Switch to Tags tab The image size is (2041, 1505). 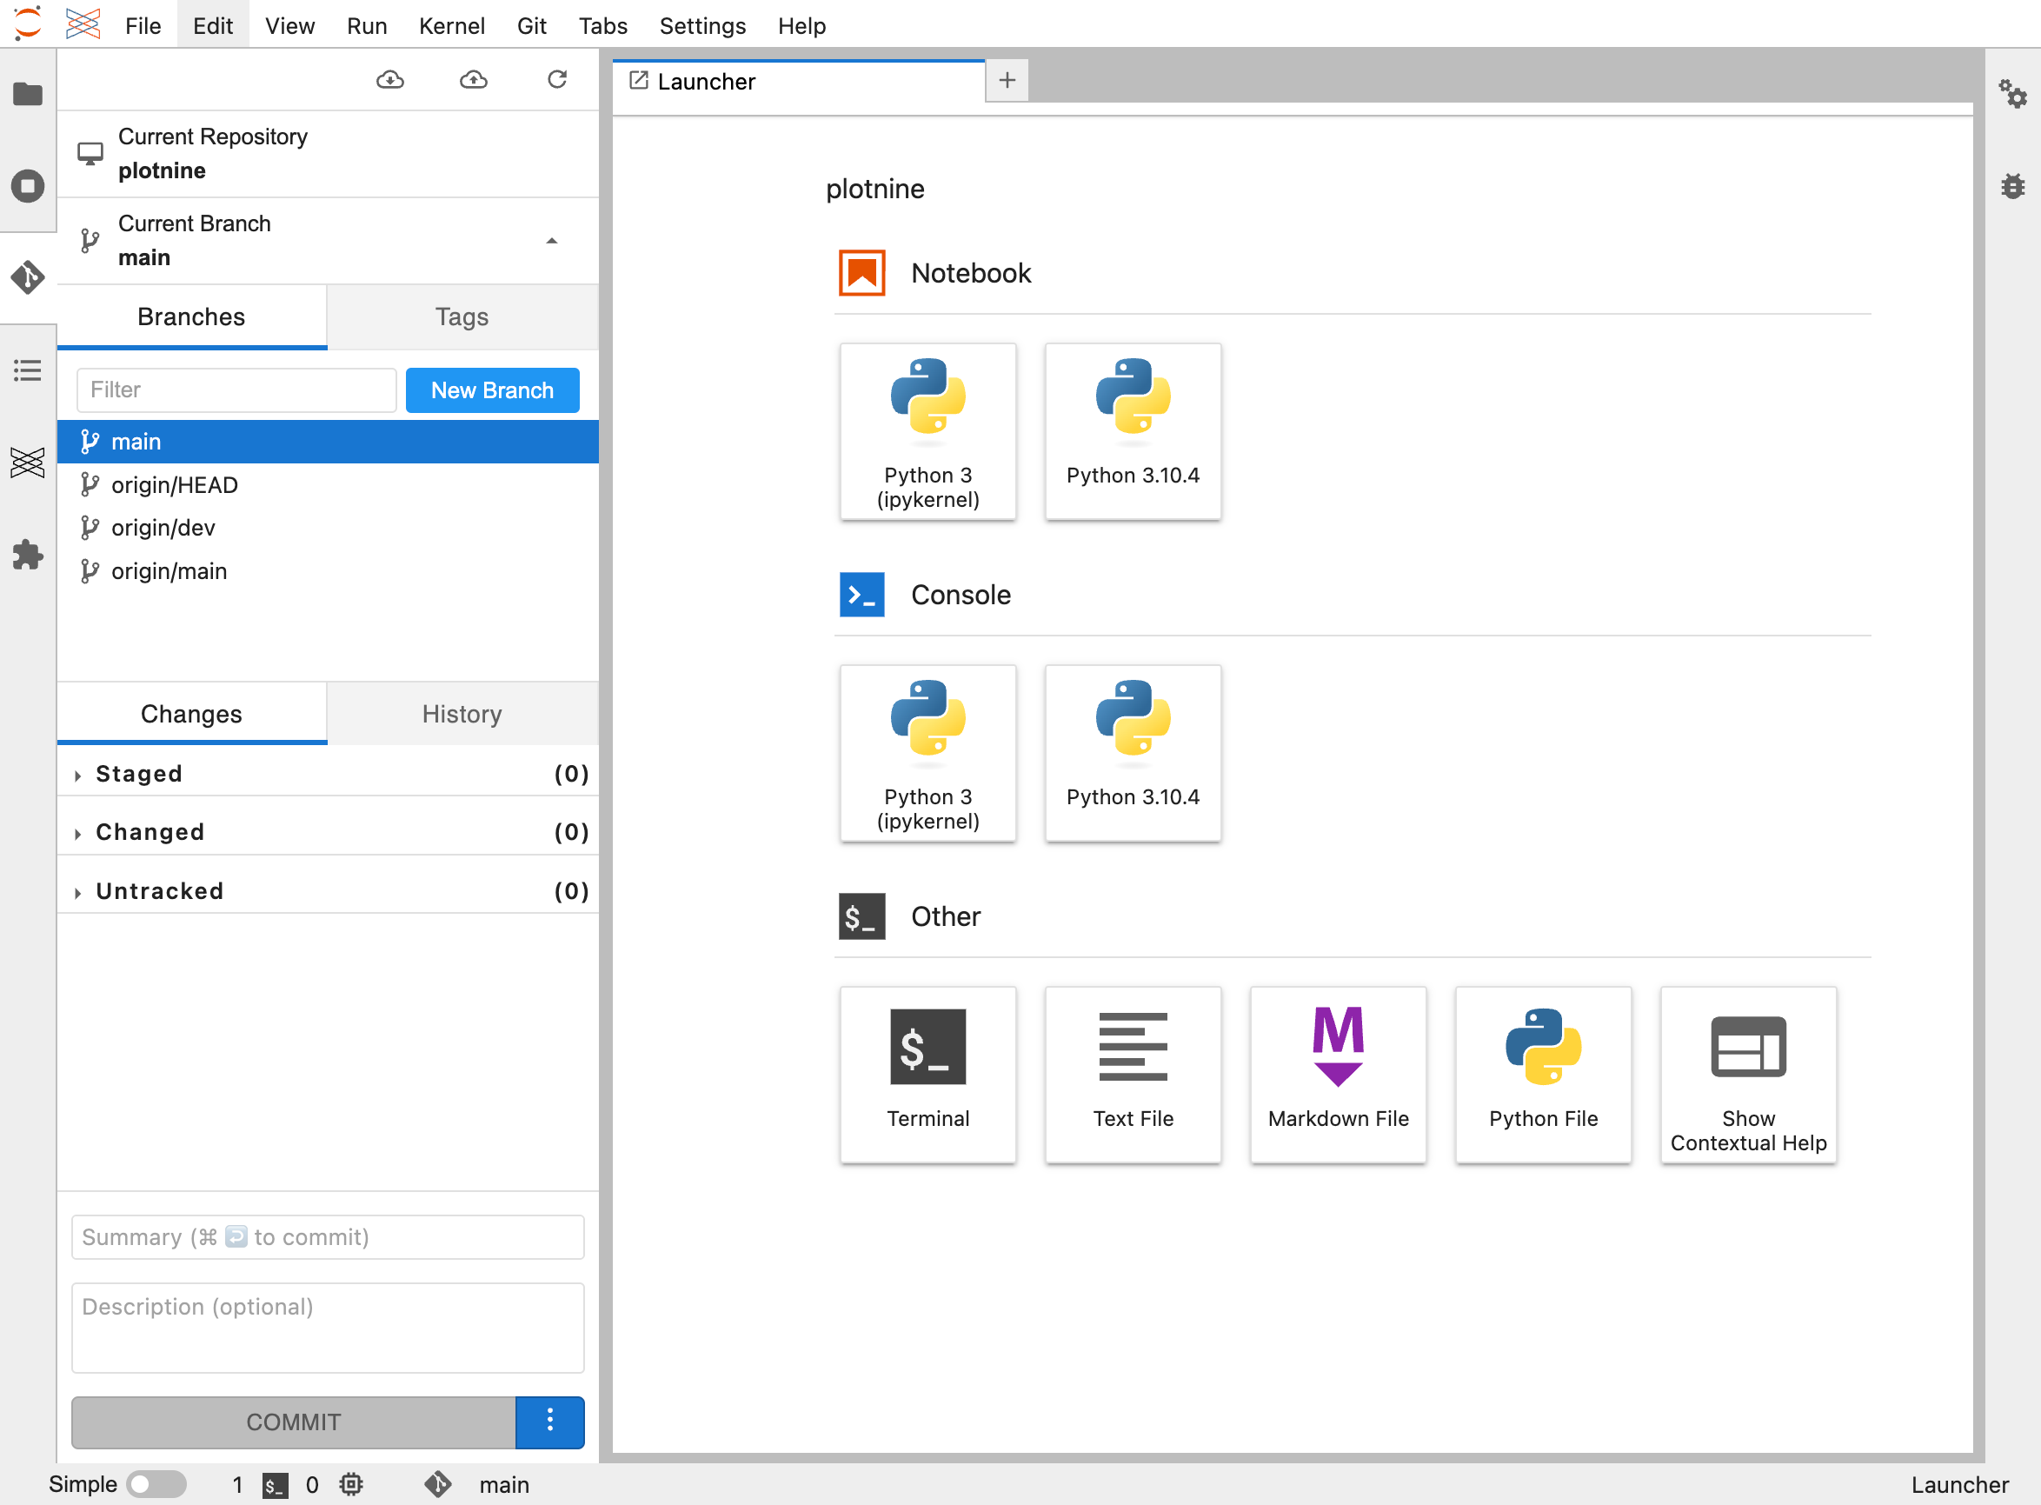(x=462, y=316)
